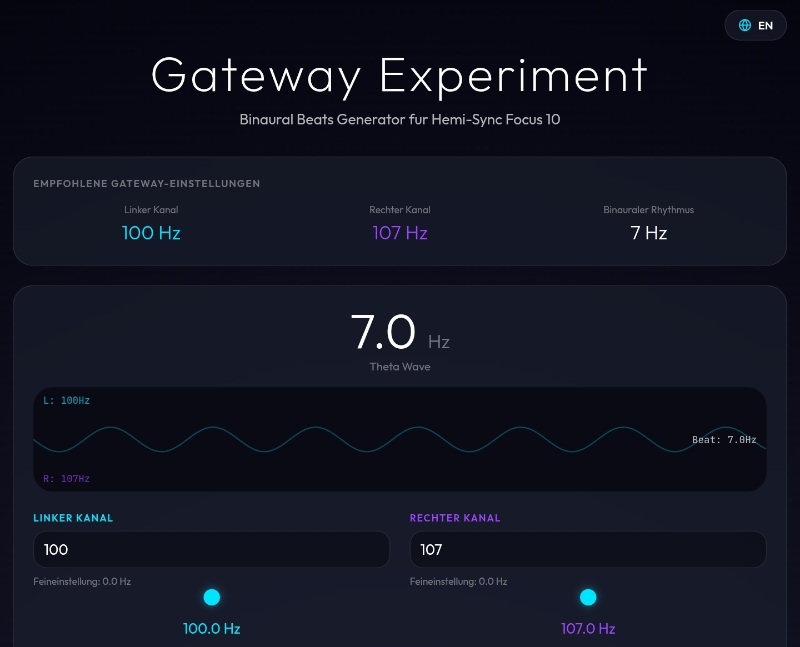Switch the language using the EN button
The height and width of the screenshot is (647, 800).
[x=766, y=26]
